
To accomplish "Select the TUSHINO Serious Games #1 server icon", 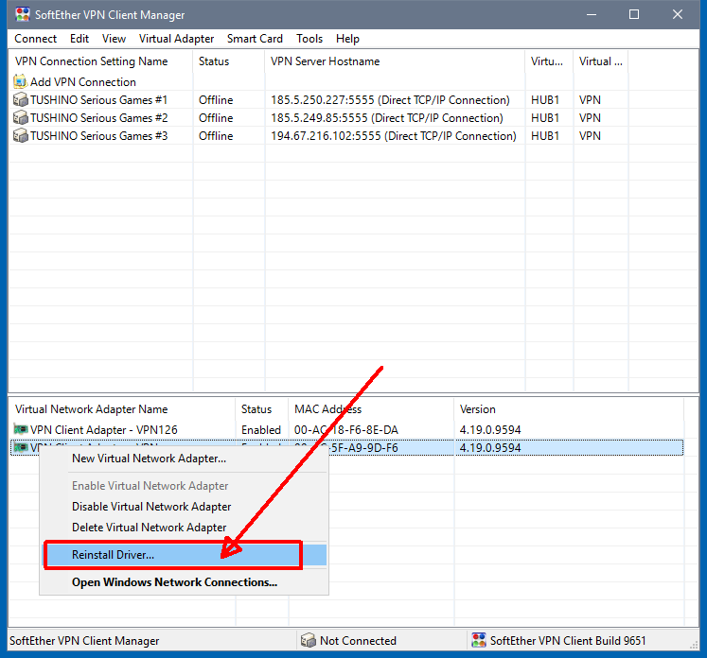I will tap(21, 100).
